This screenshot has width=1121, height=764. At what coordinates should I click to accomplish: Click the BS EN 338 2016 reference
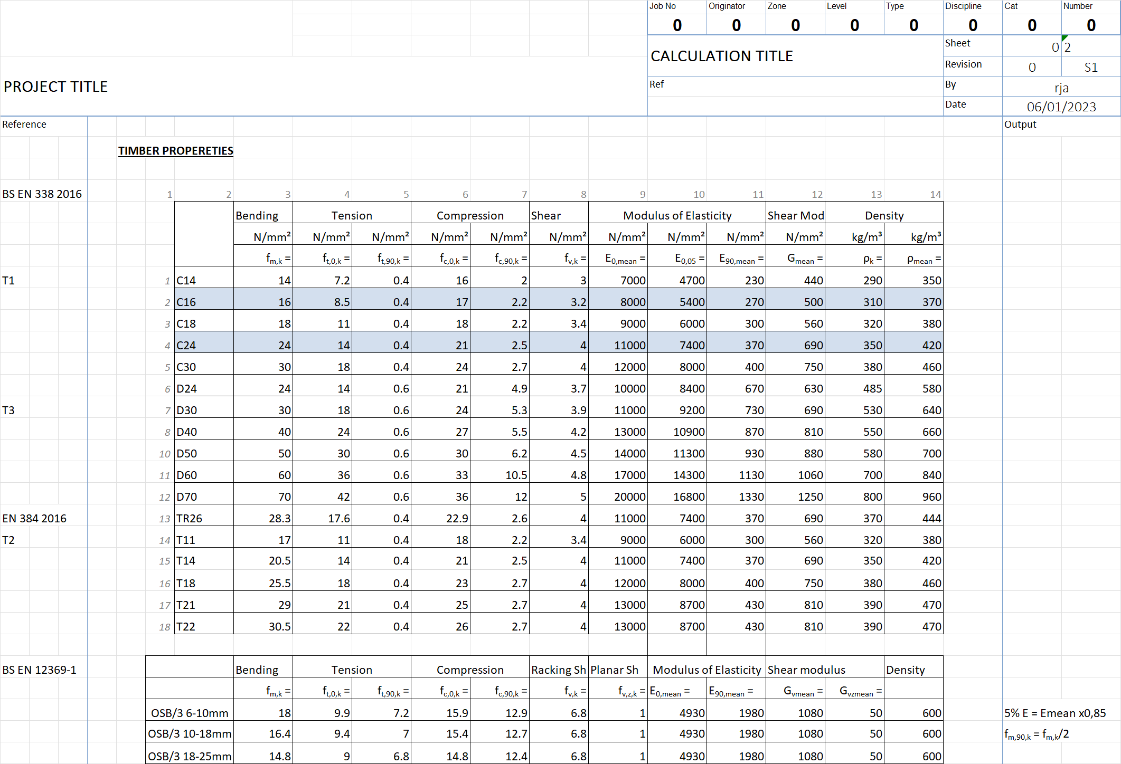point(42,194)
